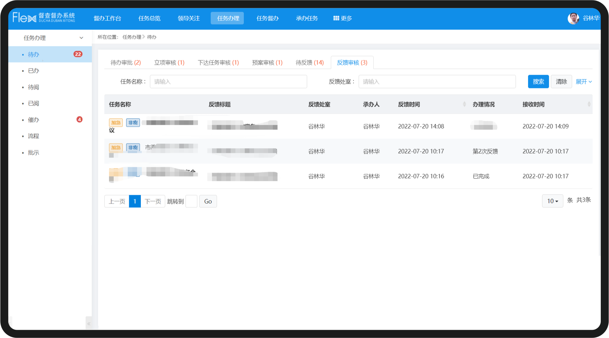Expand more search filters with 展开
609x338 pixels.
pyautogui.click(x=584, y=82)
